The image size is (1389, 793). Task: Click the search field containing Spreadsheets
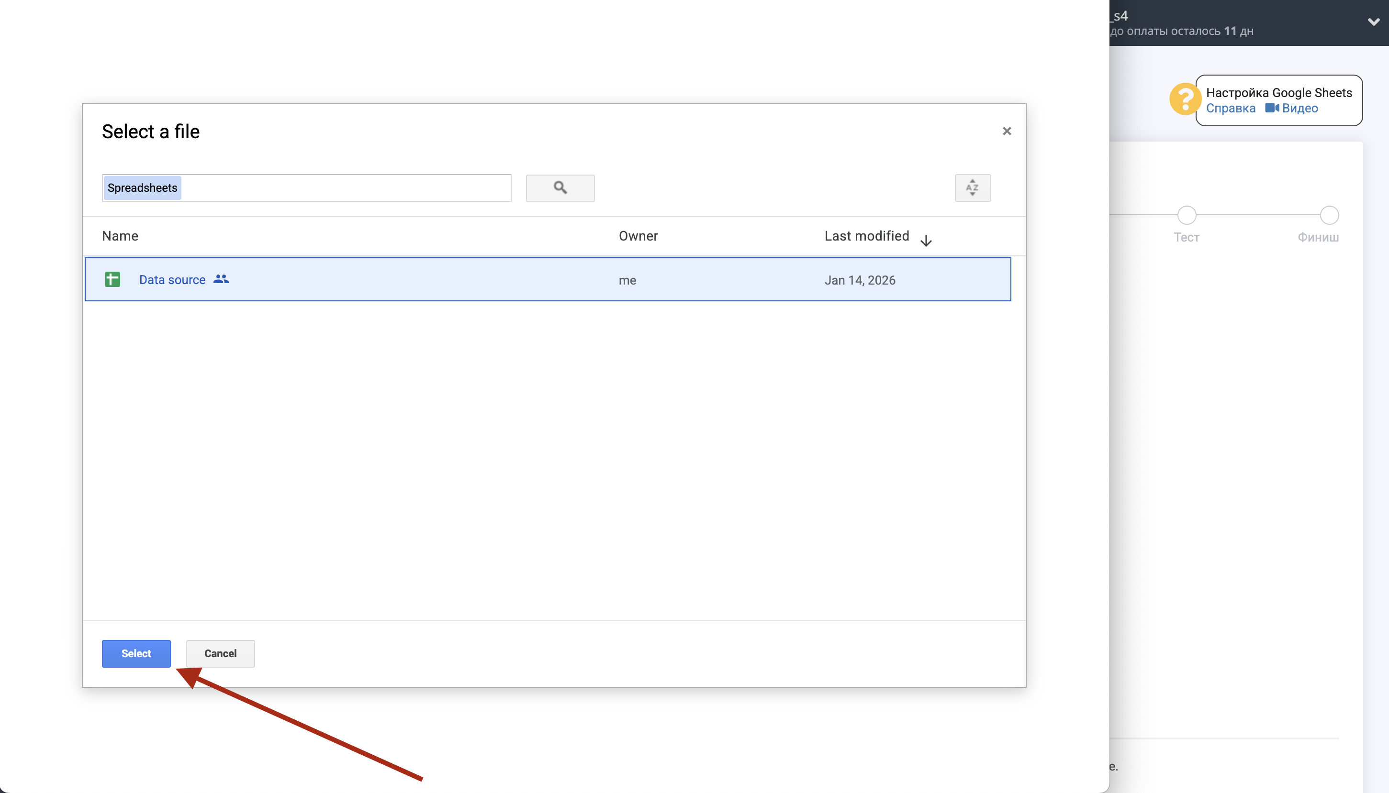click(x=306, y=187)
